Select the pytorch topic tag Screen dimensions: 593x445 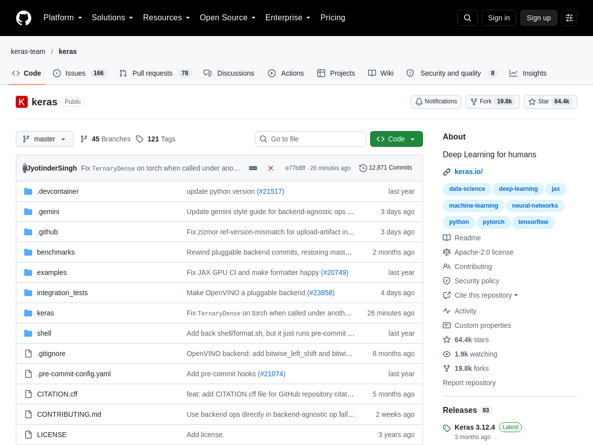click(494, 222)
